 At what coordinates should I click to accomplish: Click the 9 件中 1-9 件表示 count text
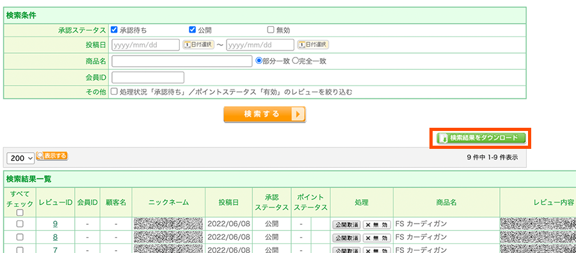click(x=492, y=158)
